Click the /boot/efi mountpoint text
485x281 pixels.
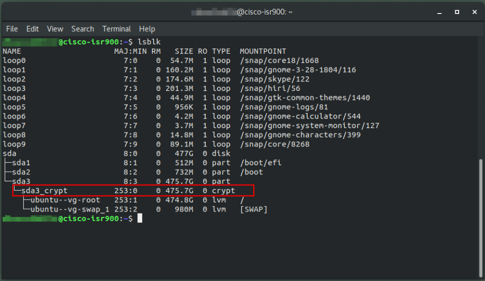click(x=261, y=163)
